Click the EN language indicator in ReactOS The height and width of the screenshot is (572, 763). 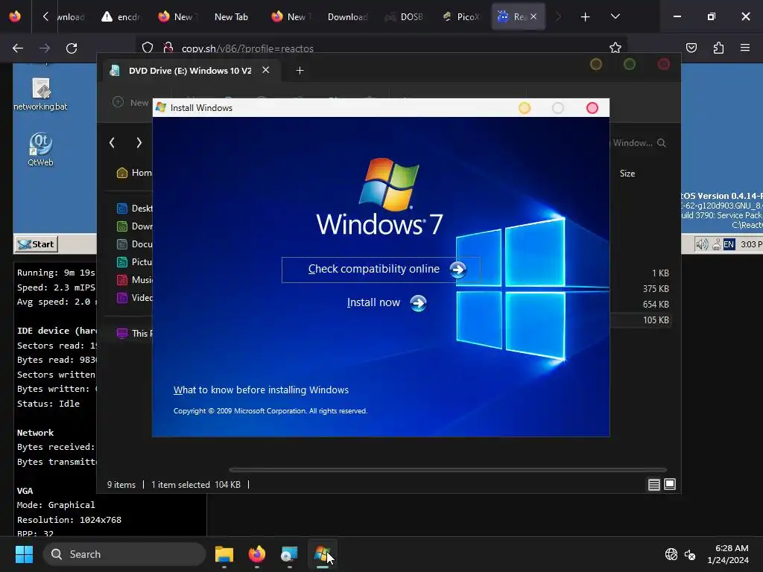coord(729,244)
